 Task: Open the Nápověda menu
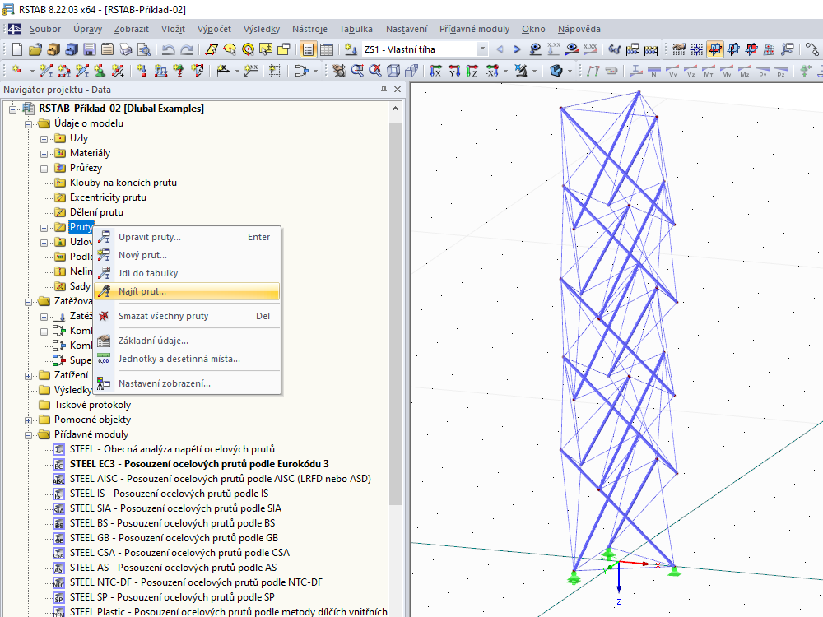coord(579,29)
